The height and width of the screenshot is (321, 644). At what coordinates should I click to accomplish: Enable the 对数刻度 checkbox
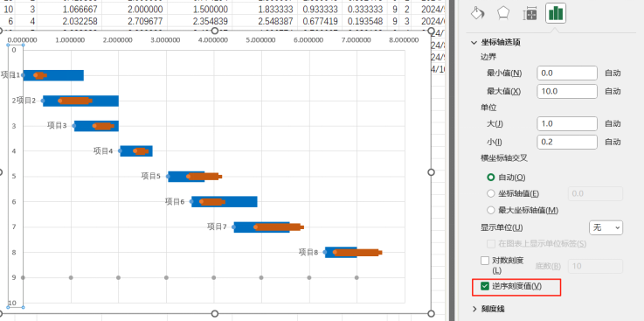pyautogui.click(x=485, y=261)
